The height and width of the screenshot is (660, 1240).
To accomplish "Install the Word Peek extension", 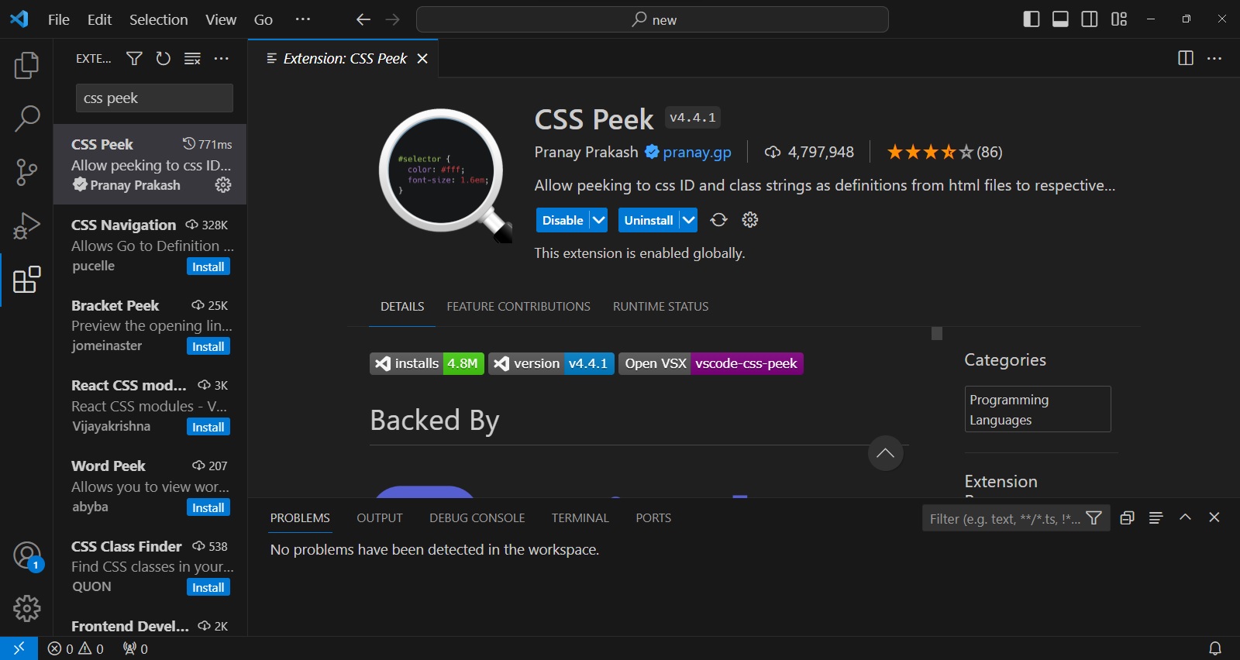I will click(208, 507).
